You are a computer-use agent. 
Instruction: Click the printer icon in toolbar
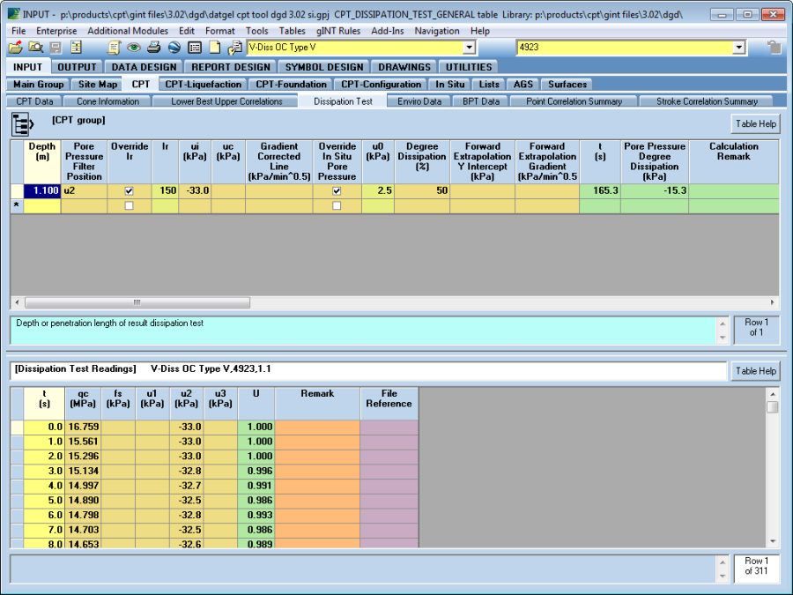pyautogui.click(x=153, y=48)
